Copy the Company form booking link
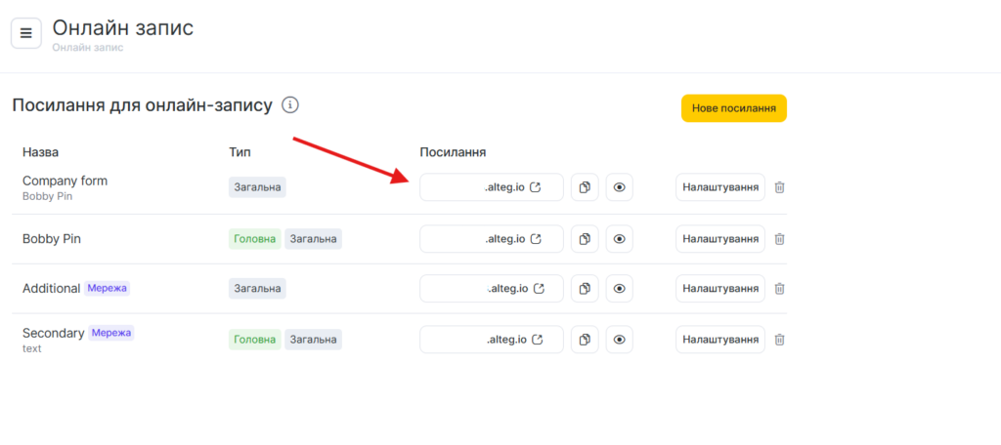Screen dimensions: 1001x445 click(x=584, y=187)
